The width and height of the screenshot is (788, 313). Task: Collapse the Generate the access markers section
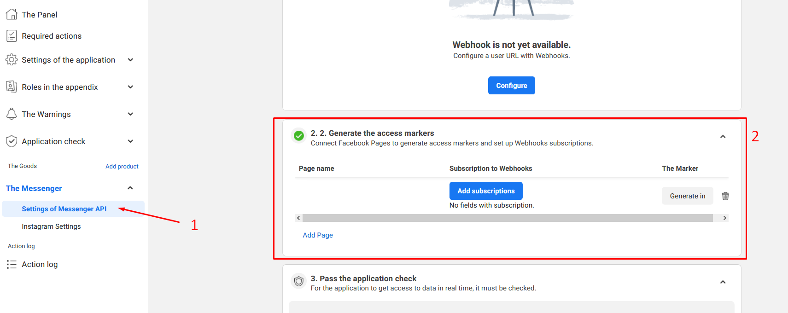[x=723, y=137]
